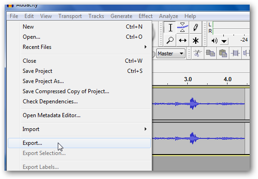Image resolution: width=258 pixels, height=179 pixels.
Task: Click the Paste clipboard icon
Action: 223,53
